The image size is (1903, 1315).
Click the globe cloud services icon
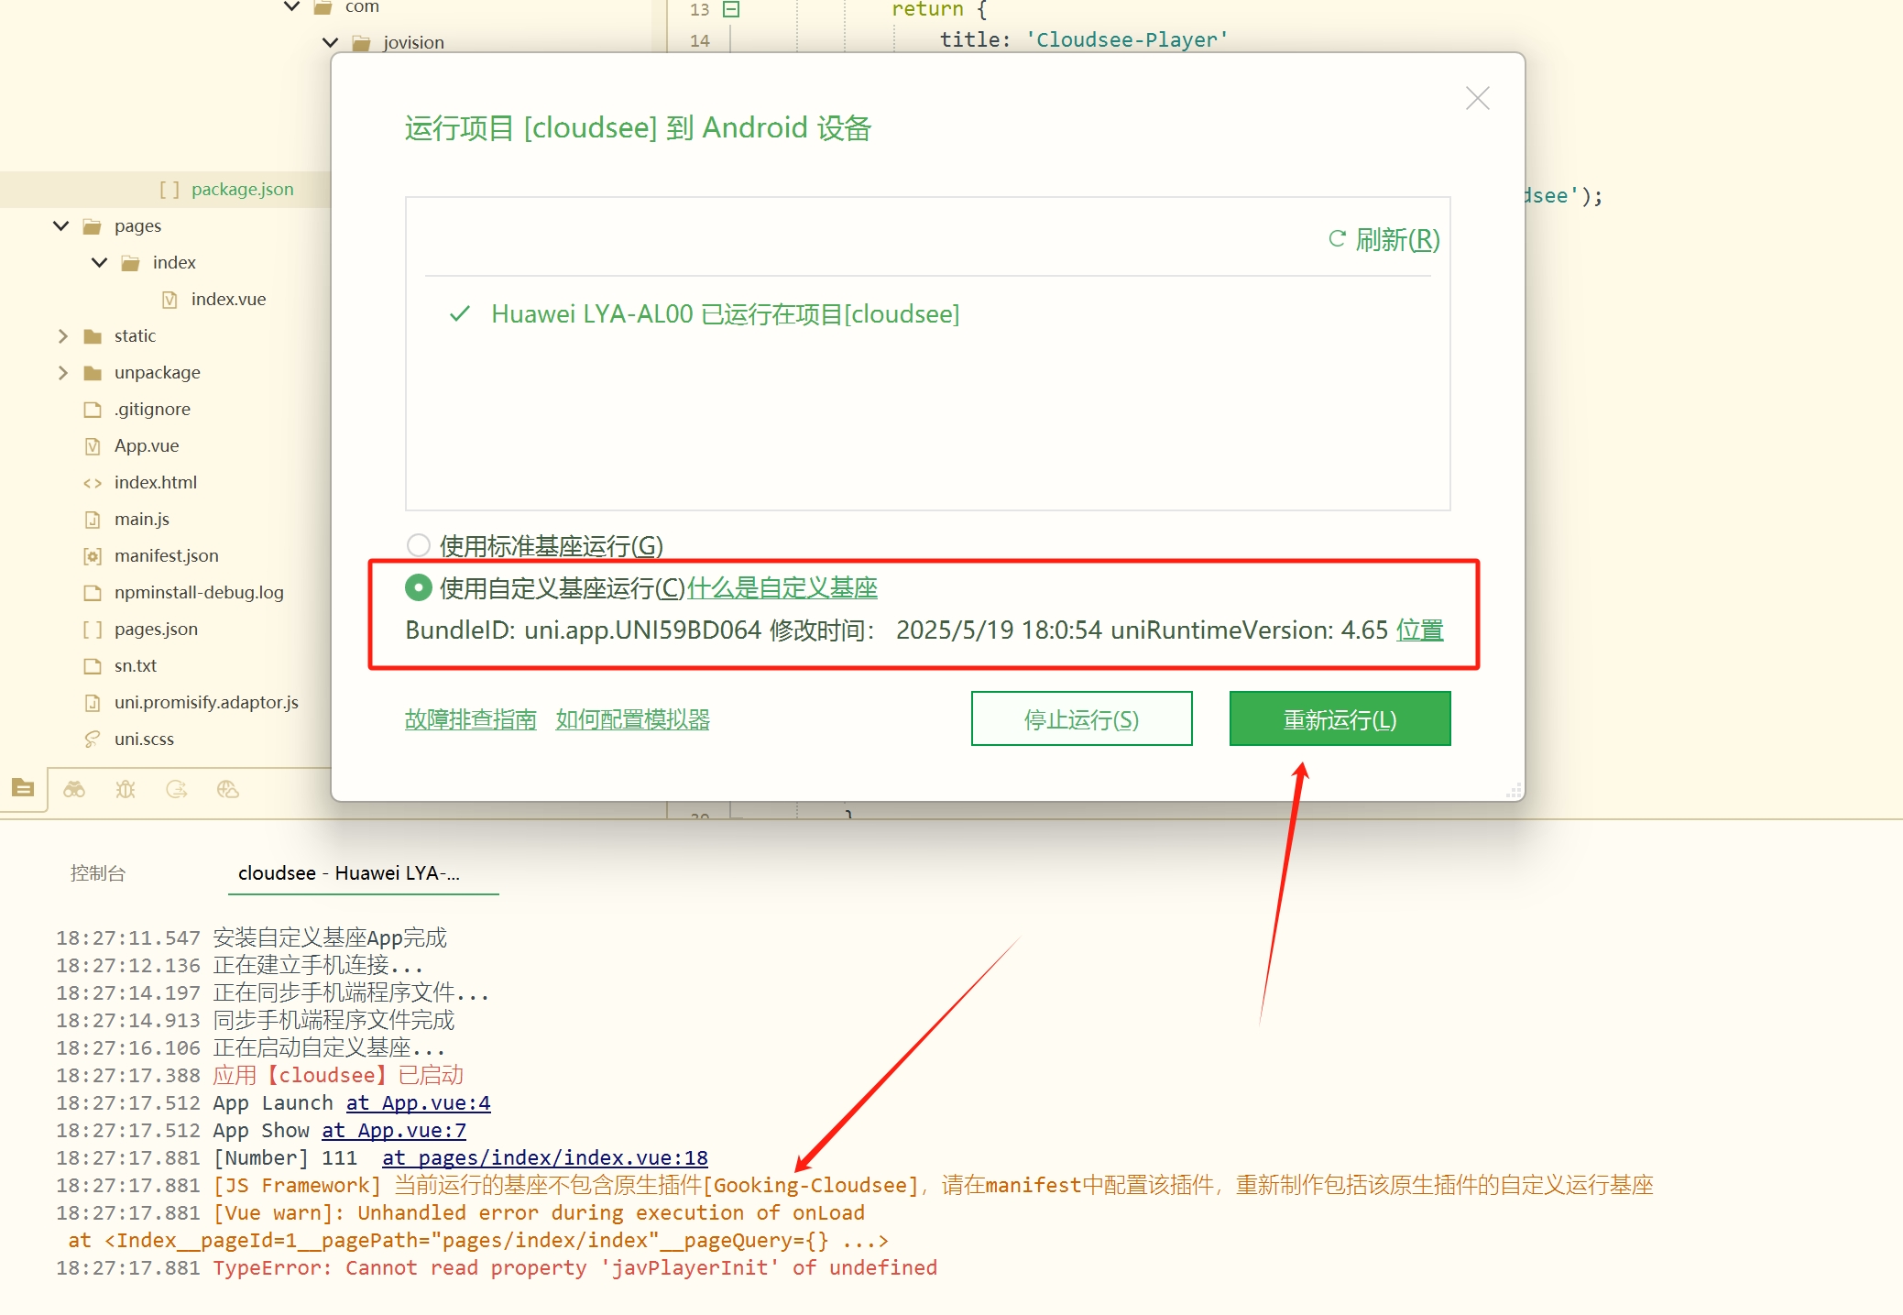click(228, 789)
